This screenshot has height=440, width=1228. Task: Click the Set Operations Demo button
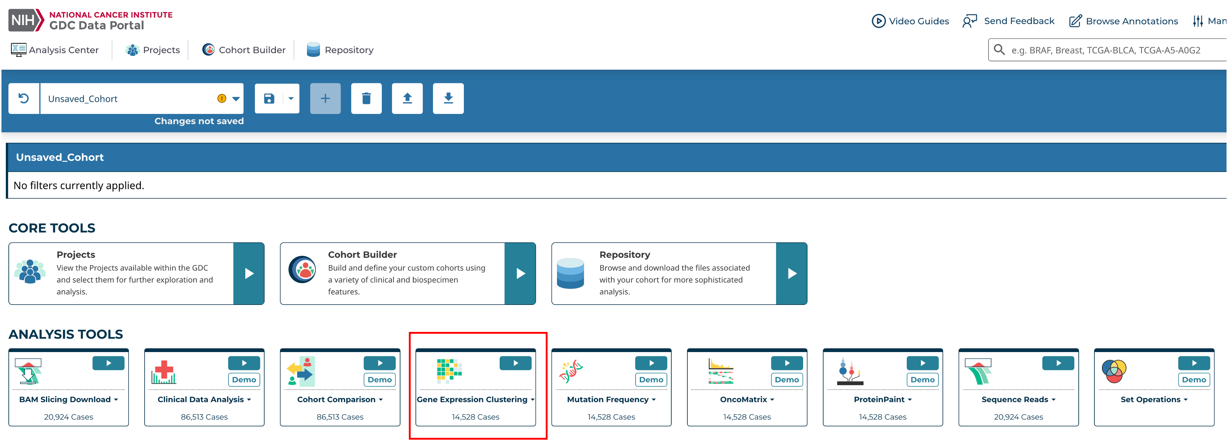pos(1194,380)
